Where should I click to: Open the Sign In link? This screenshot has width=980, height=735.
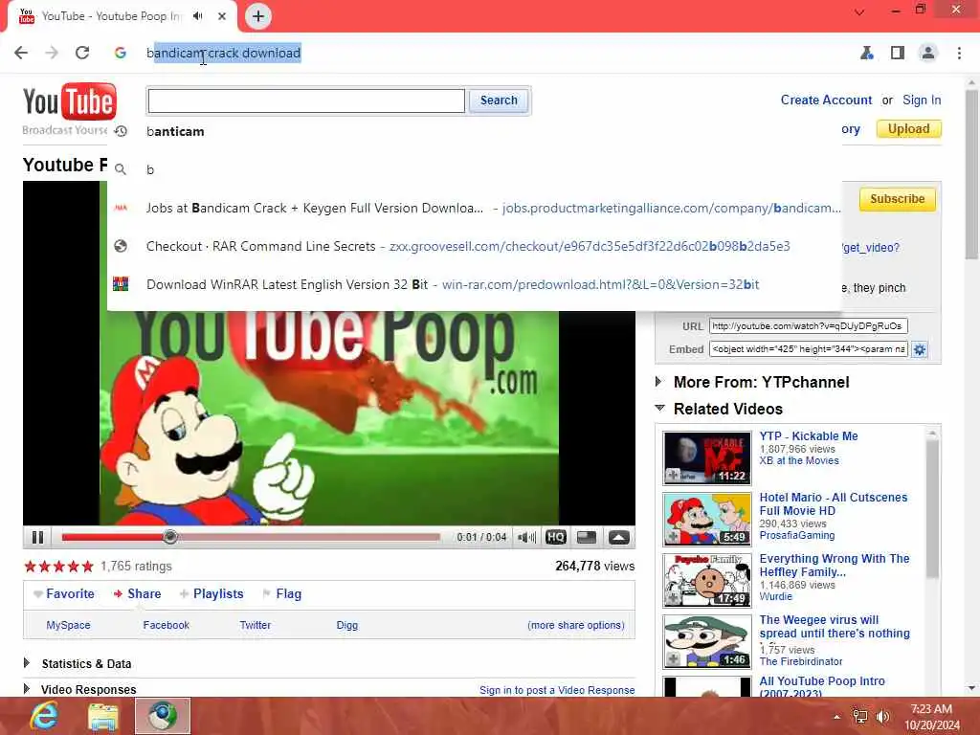click(922, 100)
